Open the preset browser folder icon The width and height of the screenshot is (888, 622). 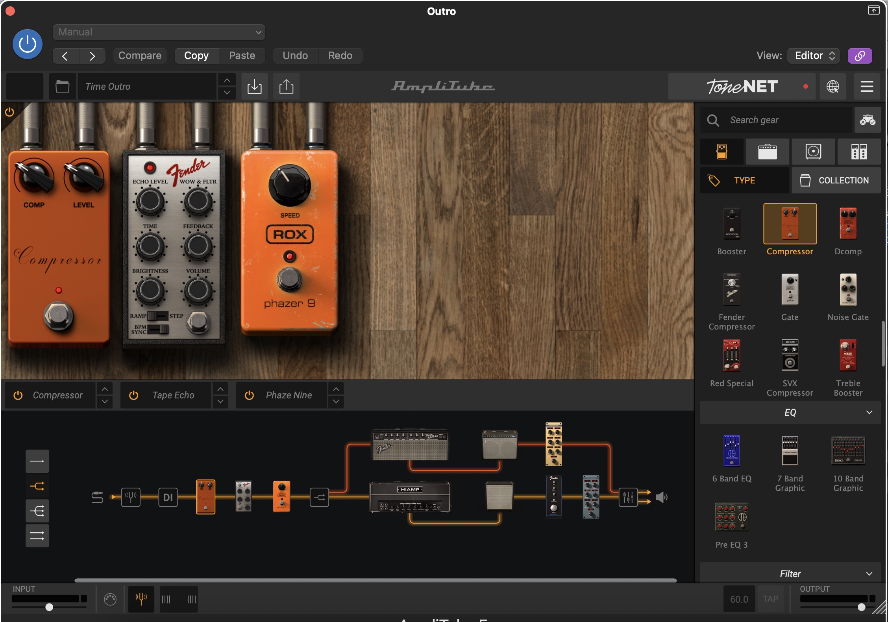click(x=62, y=86)
